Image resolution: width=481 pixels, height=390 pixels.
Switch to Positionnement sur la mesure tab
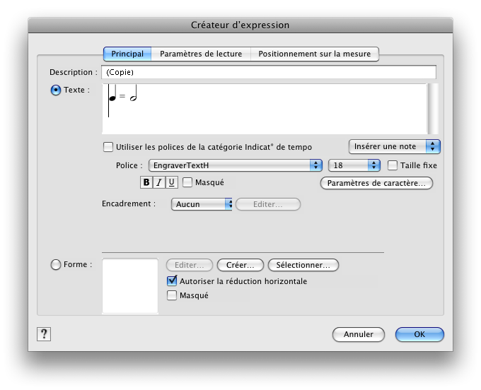[315, 54]
